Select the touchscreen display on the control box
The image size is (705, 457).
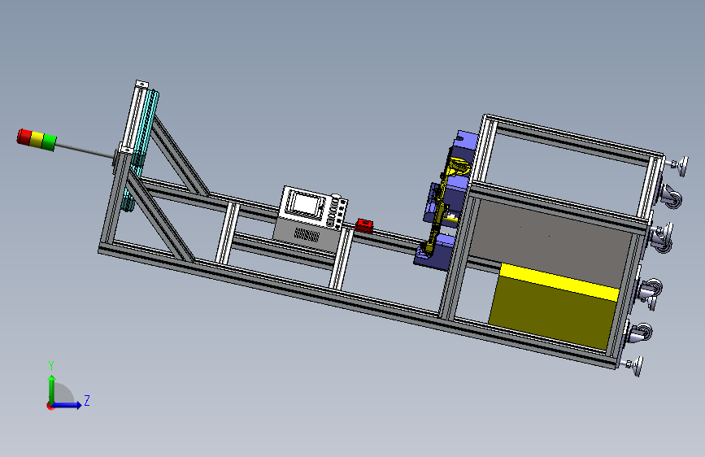[305, 204]
